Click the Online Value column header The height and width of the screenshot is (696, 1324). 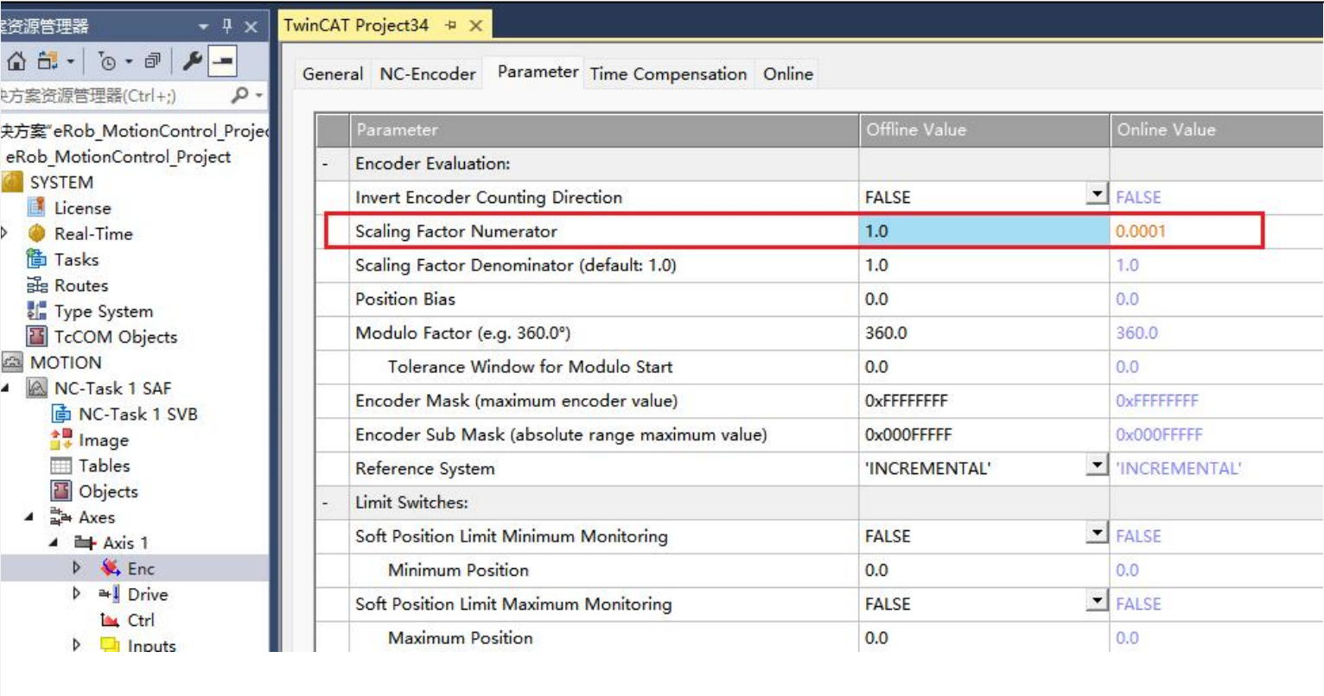pyautogui.click(x=1217, y=130)
